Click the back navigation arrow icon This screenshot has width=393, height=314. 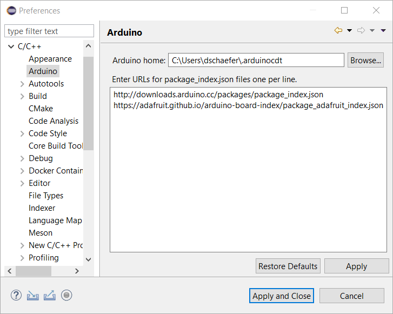338,30
